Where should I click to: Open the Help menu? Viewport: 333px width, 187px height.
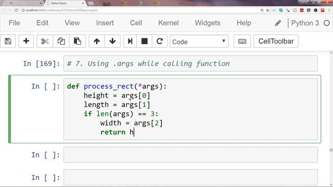point(244,23)
